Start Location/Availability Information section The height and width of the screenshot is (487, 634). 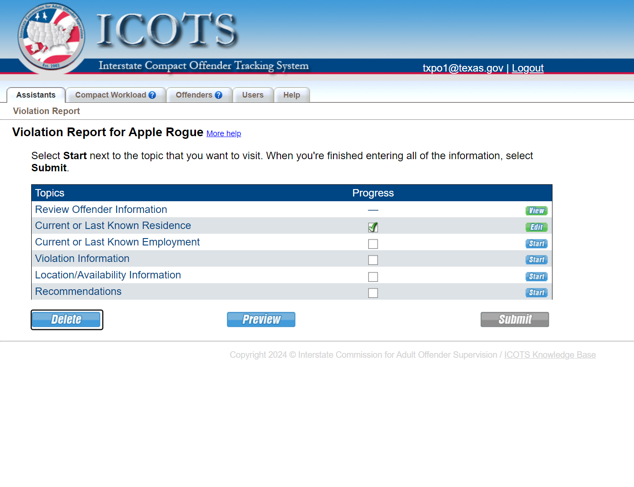coord(536,277)
